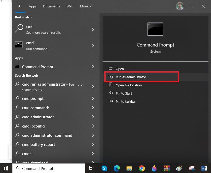
Task: Expand arrow next to Command Prompt app
Action: click(93, 67)
